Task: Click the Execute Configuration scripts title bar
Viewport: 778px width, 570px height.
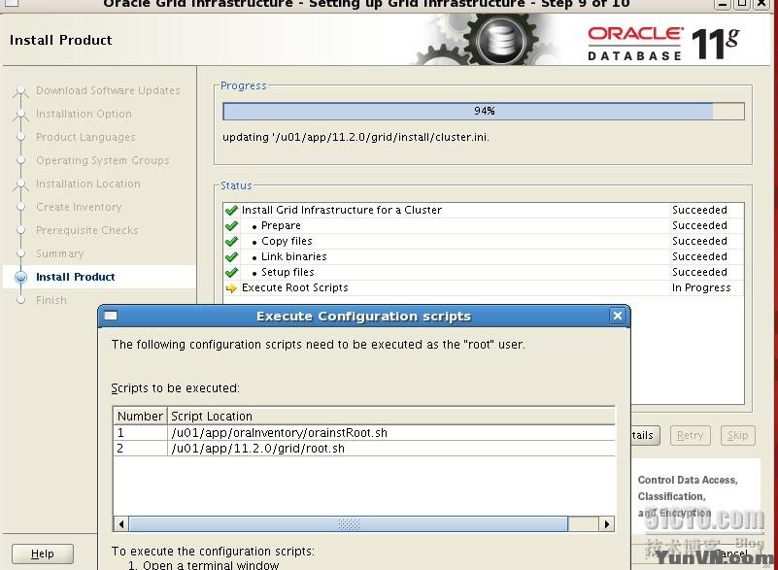Action: (363, 316)
